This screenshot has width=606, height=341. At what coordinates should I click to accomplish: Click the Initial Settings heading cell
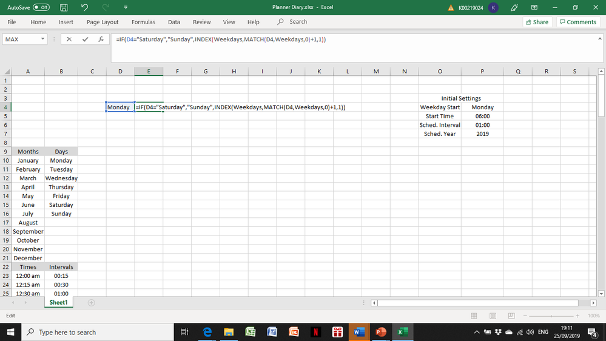(461, 98)
